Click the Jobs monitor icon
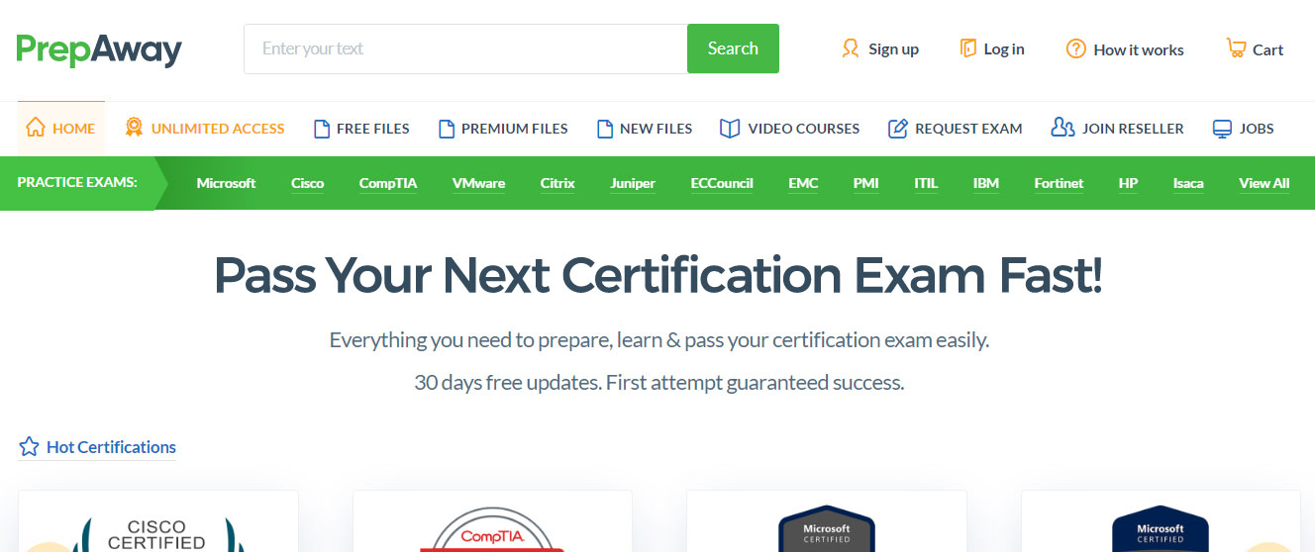This screenshot has height=552, width=1315. tap(1222, 129)
